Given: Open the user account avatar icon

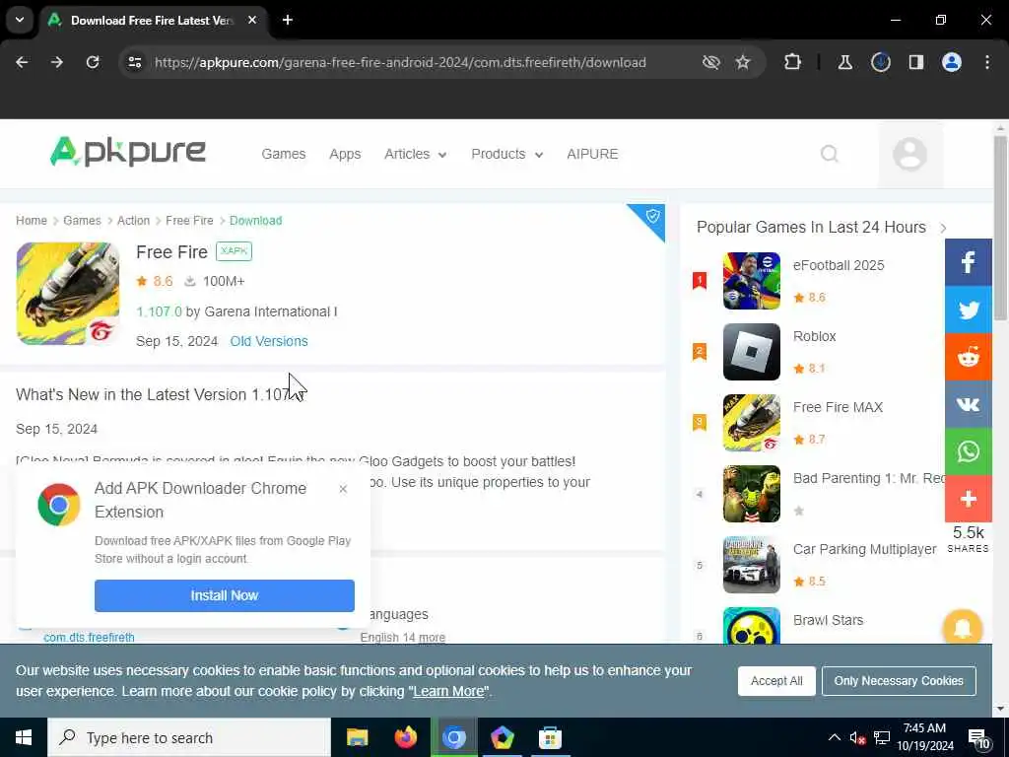Looking at the screenshot, I should [909, 154].
